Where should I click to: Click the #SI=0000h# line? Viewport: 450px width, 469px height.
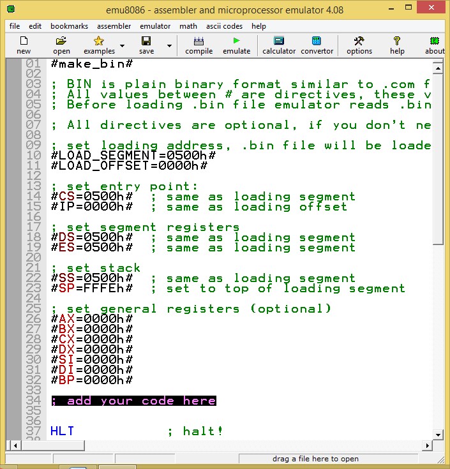[x=91, y=359]
